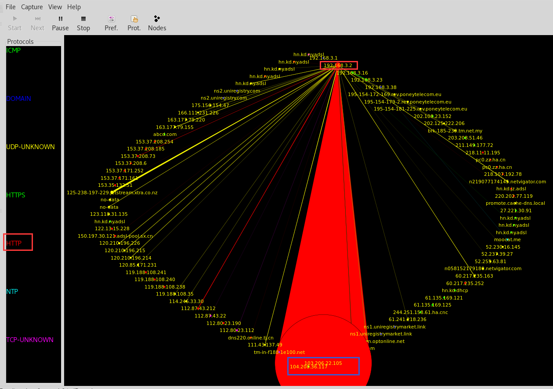This screenshot has width=553, height=389.
Task: Click node n058152179180.netvigator.com
Action: [483, 268]
